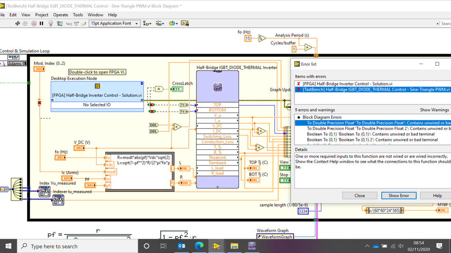451x253 pixels.
Task: Click the Step Over toolbar icon
Action: point(76,23)
